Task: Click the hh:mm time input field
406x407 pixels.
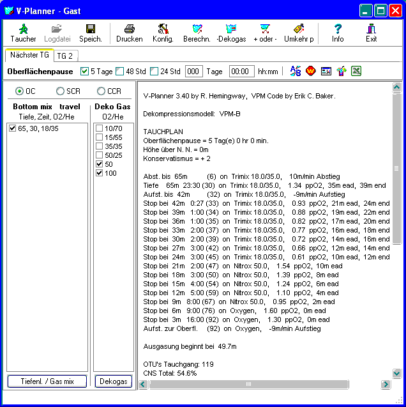Action: [x=241, y=72]
